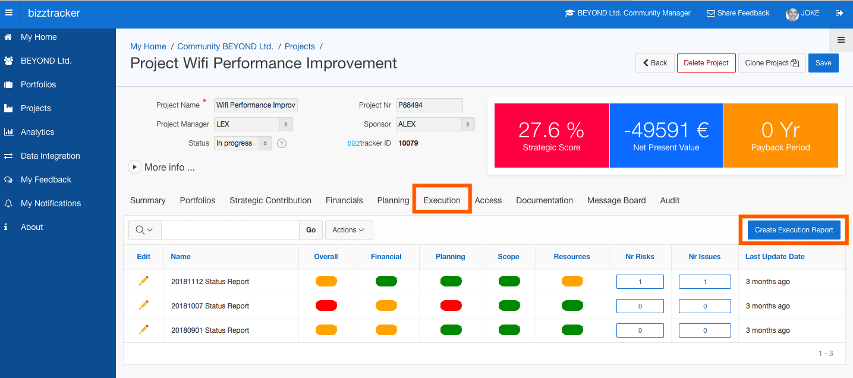Click the Project Nr field
The height and width of the screenshot is (378, 853).
[429, 105]
